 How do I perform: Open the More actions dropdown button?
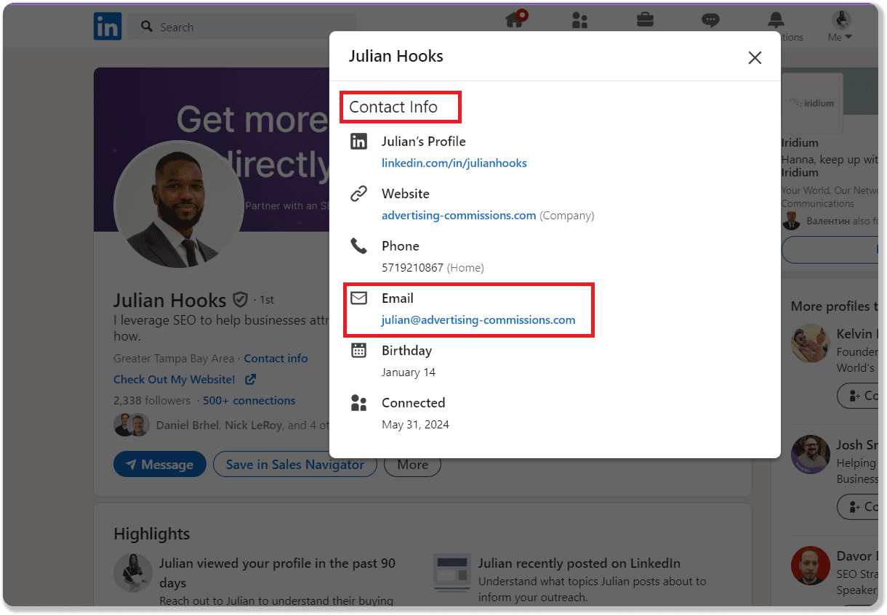[412, 465]
